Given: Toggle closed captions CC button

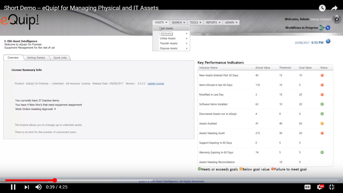Looking at the screenshot, I should pyautogui.click(x=308, y=187).
